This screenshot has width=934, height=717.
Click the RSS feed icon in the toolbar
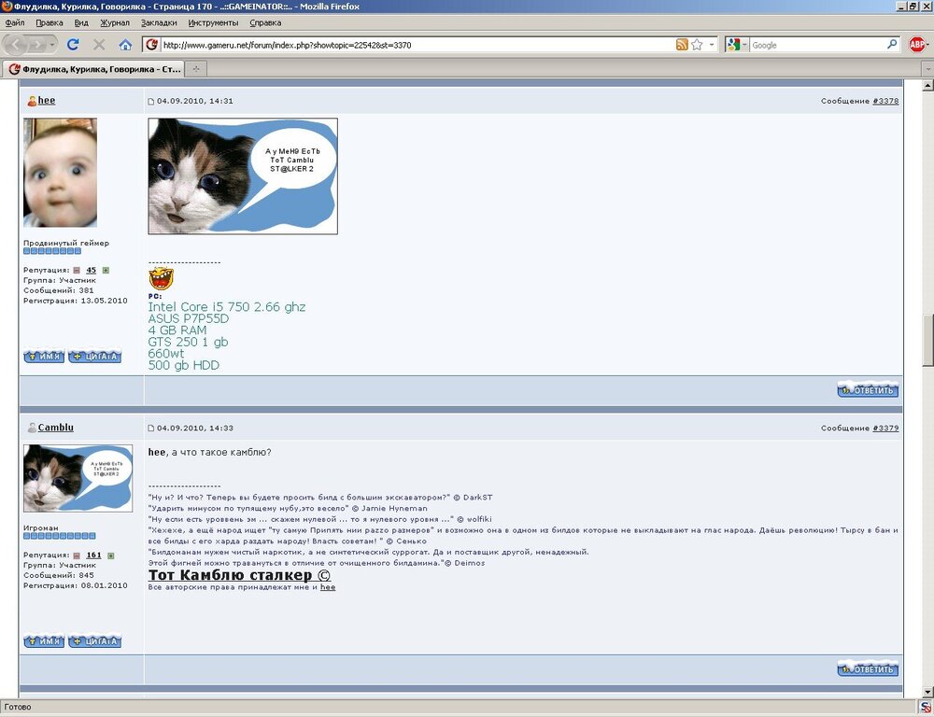(680, 44)
